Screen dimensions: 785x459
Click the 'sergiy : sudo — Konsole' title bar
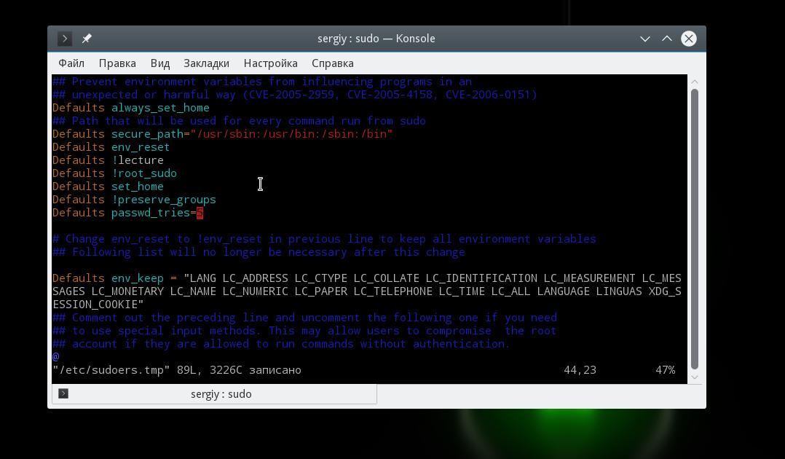tap(376, 39)
